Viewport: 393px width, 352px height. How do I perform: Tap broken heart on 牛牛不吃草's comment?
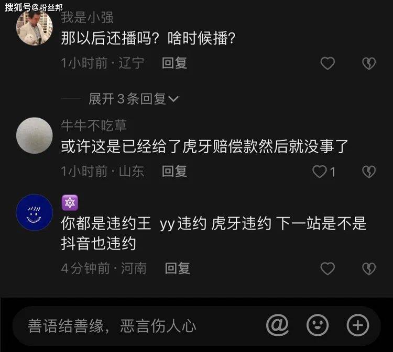[x=369, y=172]
